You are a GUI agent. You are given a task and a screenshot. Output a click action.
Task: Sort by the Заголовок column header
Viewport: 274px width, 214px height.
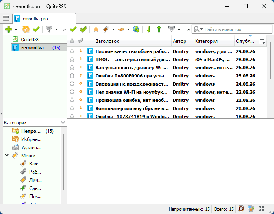point(133,41)
